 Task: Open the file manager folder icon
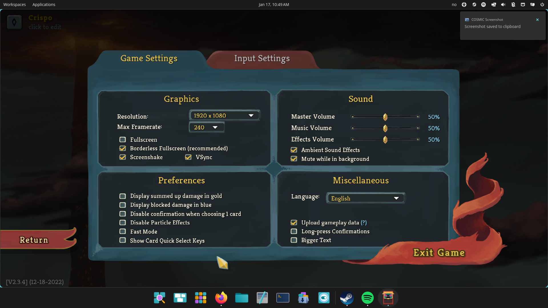coord(241,298)
